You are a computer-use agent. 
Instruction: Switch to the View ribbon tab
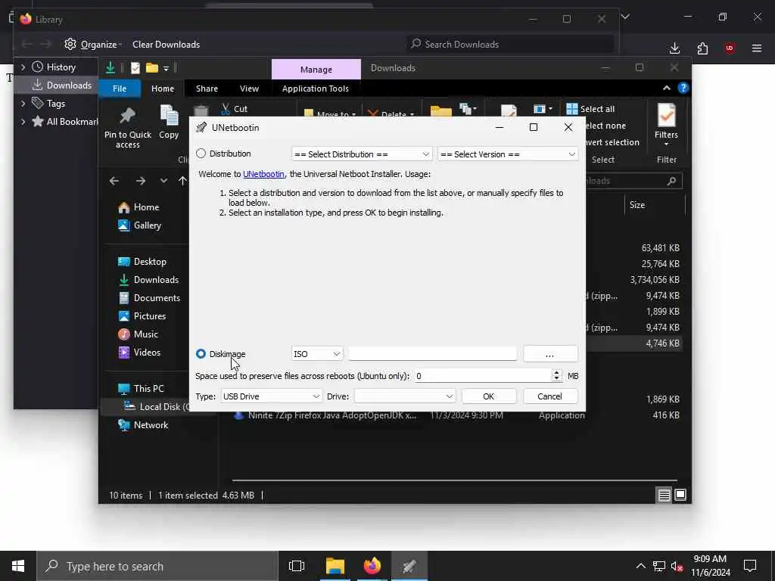pos(249,89)
